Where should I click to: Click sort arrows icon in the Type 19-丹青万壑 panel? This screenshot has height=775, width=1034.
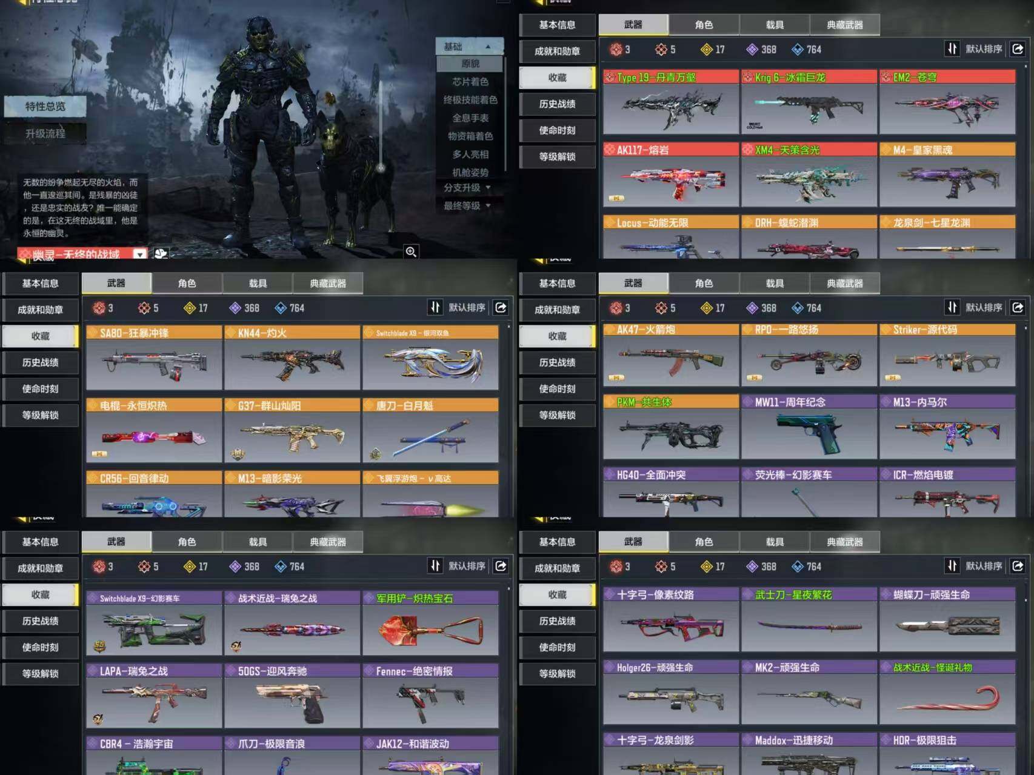952,49
